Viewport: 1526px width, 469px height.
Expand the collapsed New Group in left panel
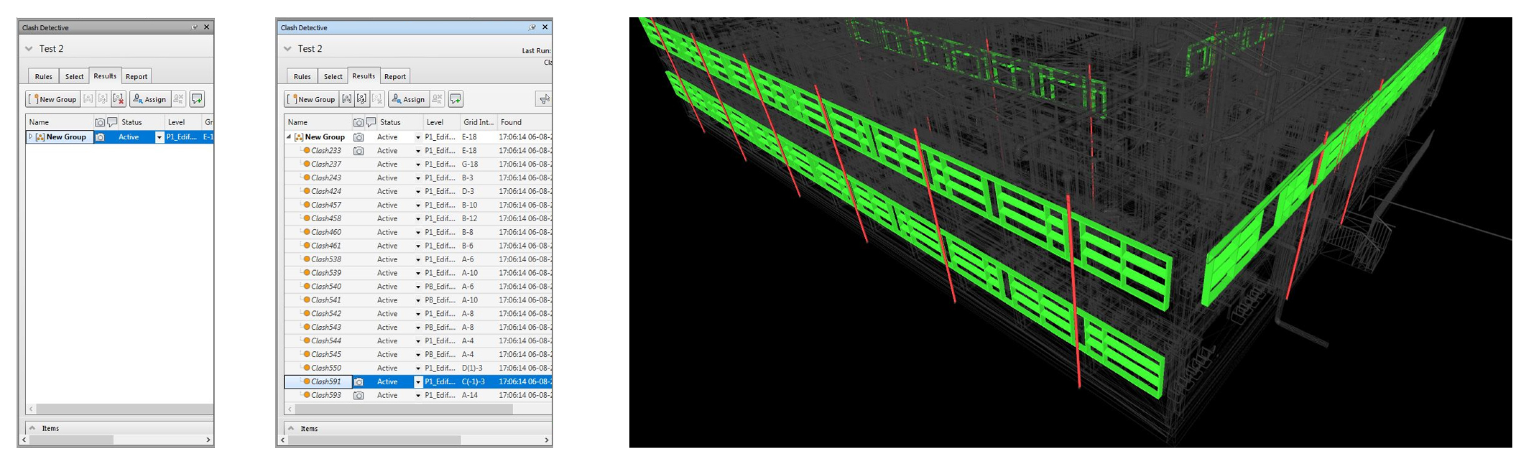click(x=31, y=137)
